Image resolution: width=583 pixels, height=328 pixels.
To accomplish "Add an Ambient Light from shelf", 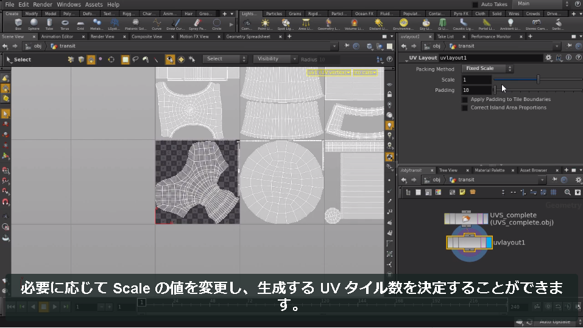I will [510, 24].
